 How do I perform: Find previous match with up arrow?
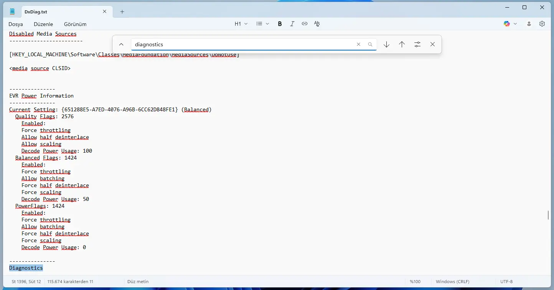tap(402, 44)
